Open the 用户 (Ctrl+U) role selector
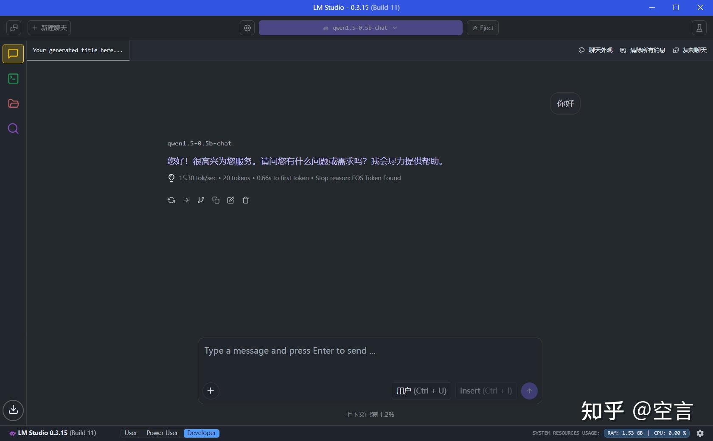The width and height of the screenshot is (713, 441). [420, 391]
